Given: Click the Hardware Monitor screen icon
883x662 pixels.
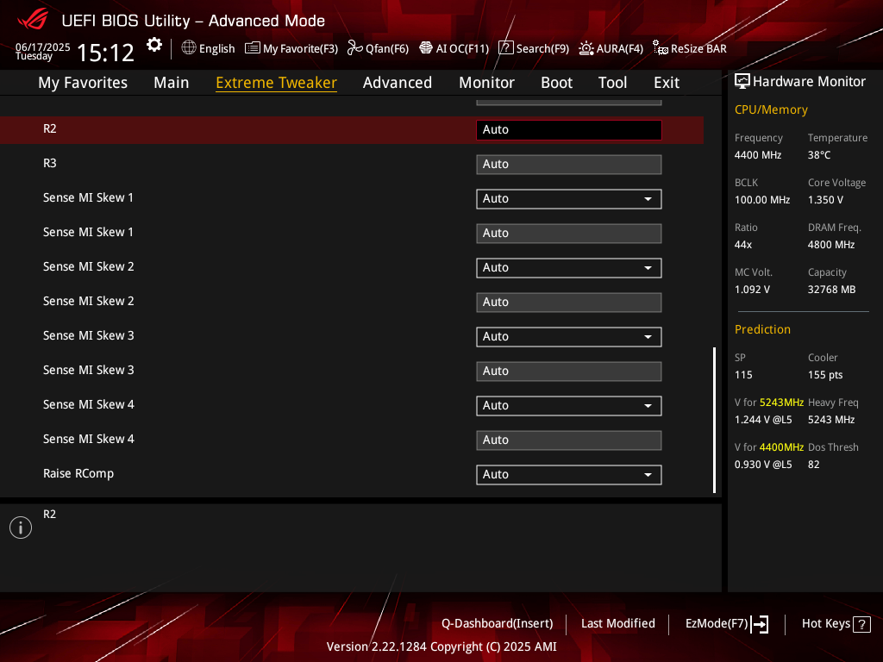Looking at the screenshot, I should (742, 82).
